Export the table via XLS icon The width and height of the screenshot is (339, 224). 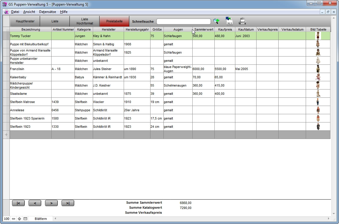click(x=229, y=21)
